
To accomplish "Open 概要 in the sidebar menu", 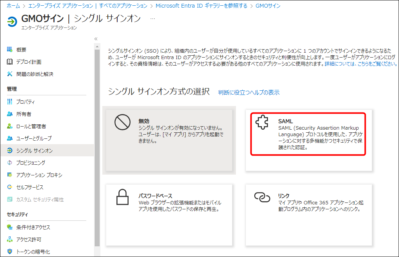I will pos(21,50).
